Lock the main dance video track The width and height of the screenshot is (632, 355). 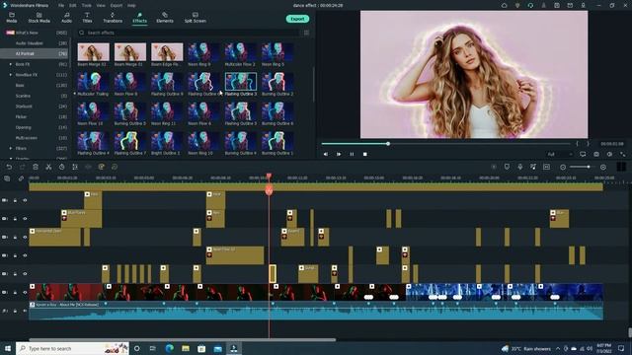(x=16, y=292)
